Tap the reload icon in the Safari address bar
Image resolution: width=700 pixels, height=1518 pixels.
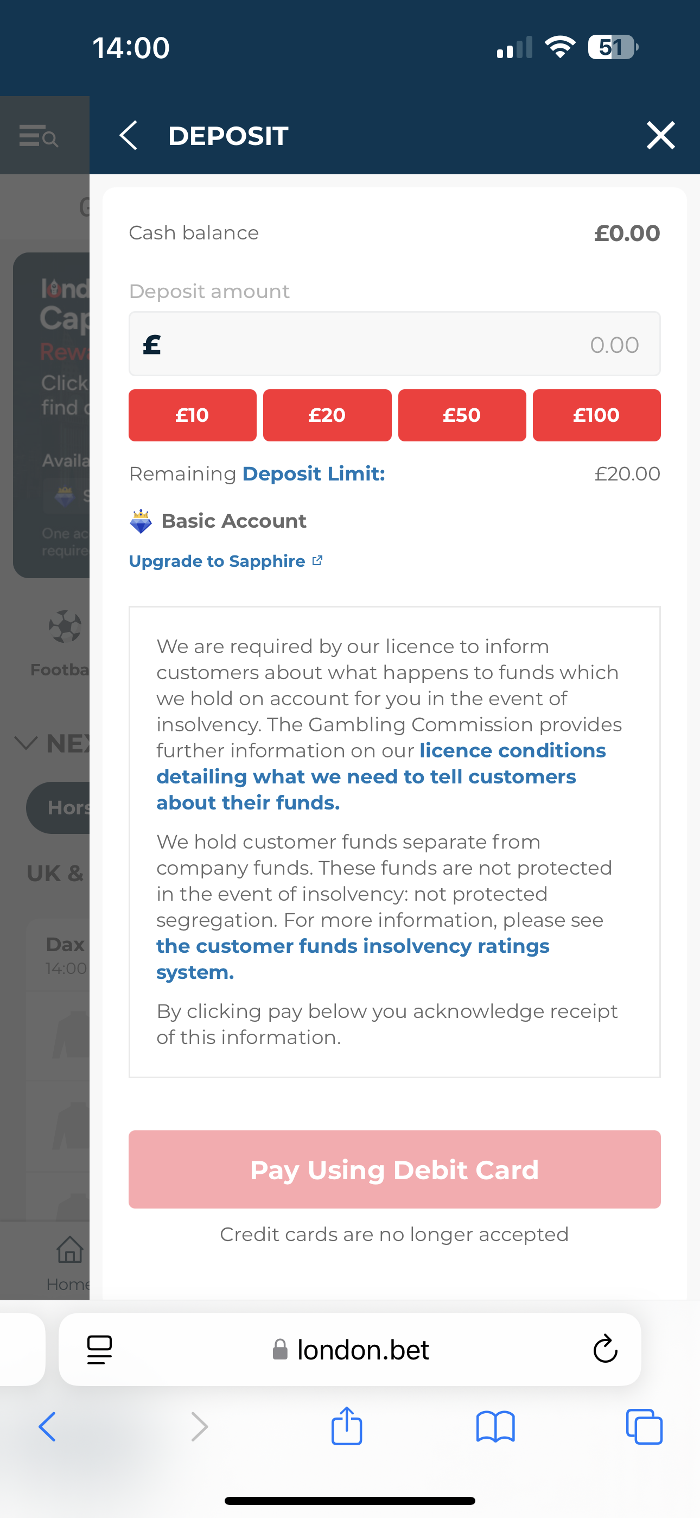[606, 1350]
